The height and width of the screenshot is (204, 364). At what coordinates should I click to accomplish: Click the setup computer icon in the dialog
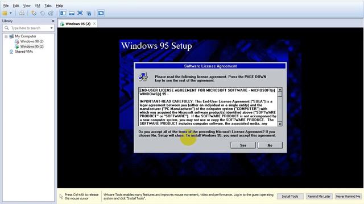pyautogui.click(x=143, y=77)
